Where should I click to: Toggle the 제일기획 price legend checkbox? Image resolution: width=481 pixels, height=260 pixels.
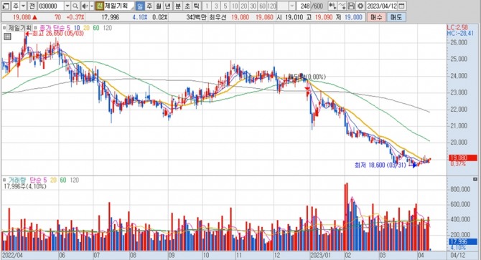tap(4, 28)
